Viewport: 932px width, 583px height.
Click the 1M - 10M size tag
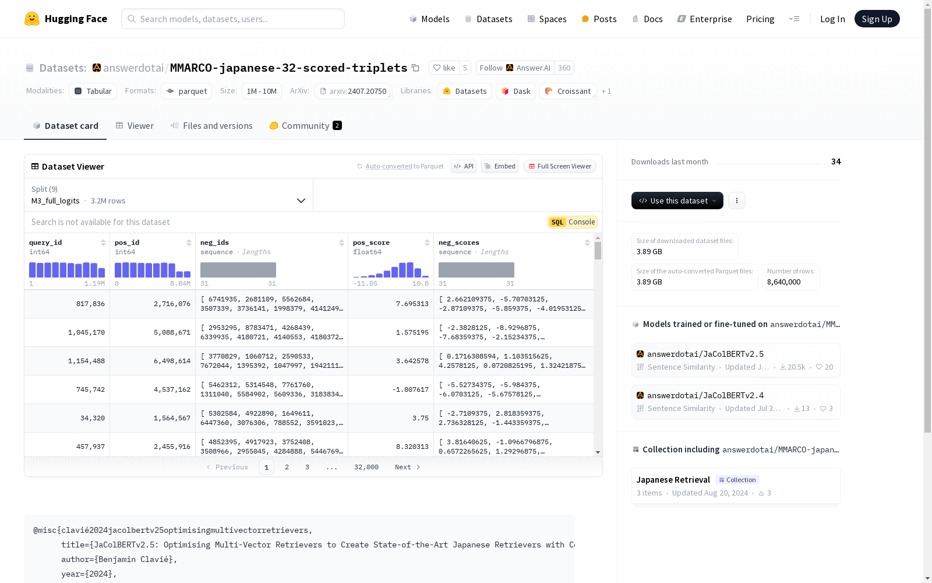click(x=262, y=91)
